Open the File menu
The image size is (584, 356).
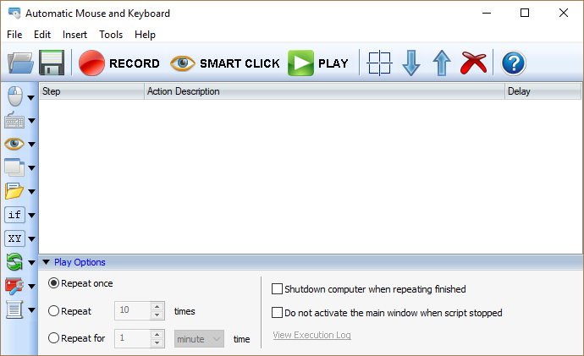14,35
